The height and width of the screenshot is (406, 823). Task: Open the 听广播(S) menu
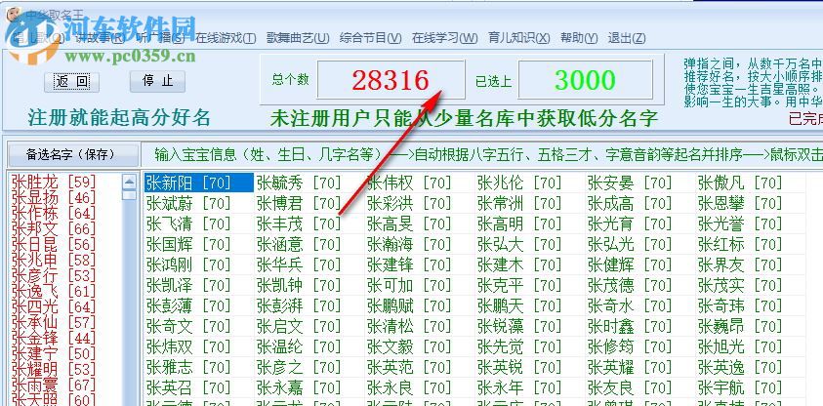tap(160, 38)
